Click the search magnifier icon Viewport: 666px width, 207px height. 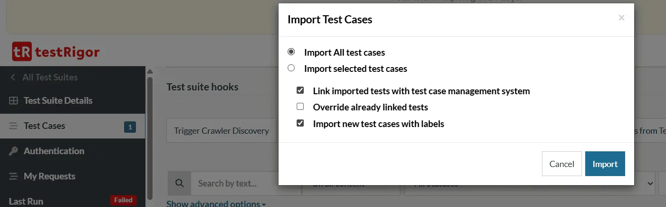click(x=179, y=183)
